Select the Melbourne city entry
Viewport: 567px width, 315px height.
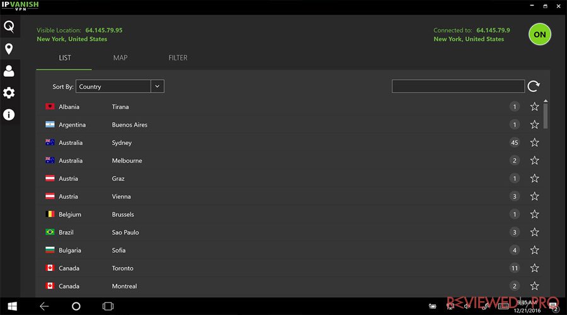click(x=127, y=161)
